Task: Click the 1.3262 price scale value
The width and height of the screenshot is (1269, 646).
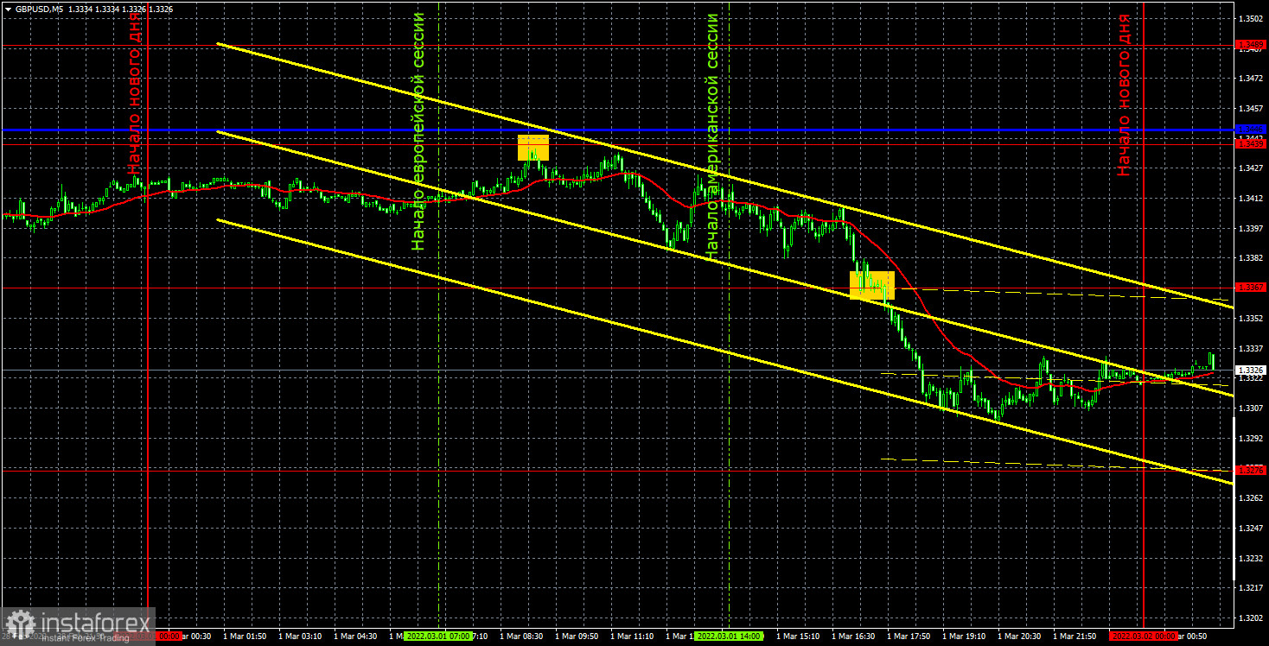Action: (x=1251, y=497)
